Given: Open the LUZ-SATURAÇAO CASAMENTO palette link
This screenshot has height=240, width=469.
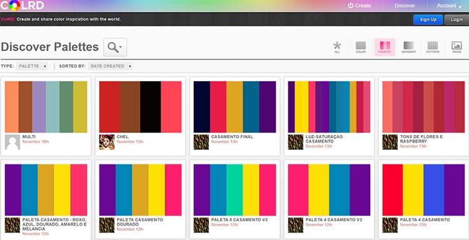Looking at the screenshot, I should 324,139.
